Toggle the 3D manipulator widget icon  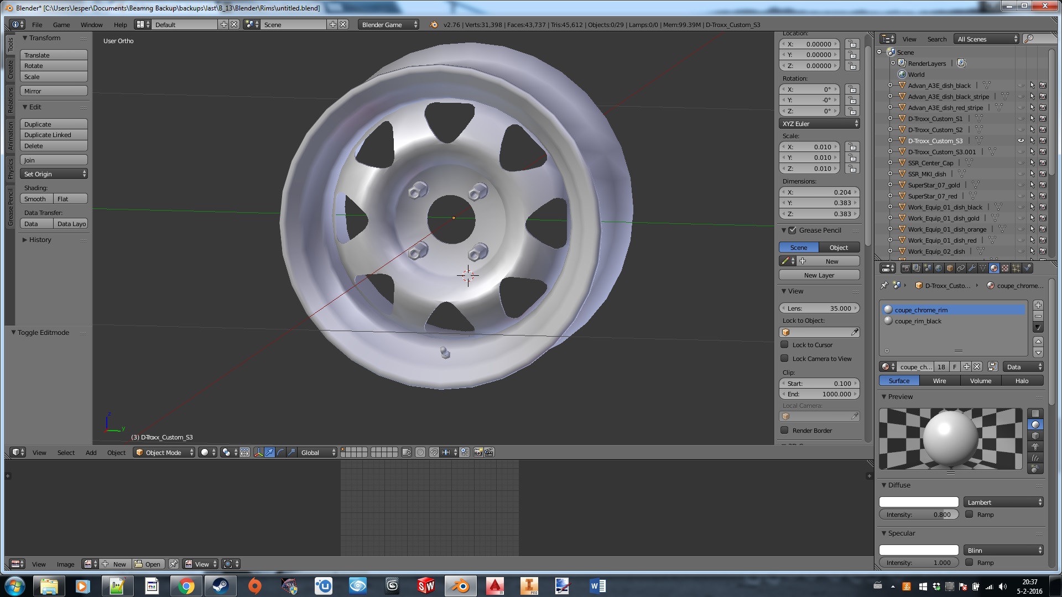click(258, 452)
